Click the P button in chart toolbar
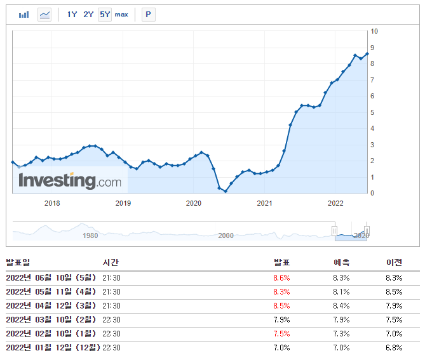The width and height of the screenshot is (425, 358). (148, 15)
